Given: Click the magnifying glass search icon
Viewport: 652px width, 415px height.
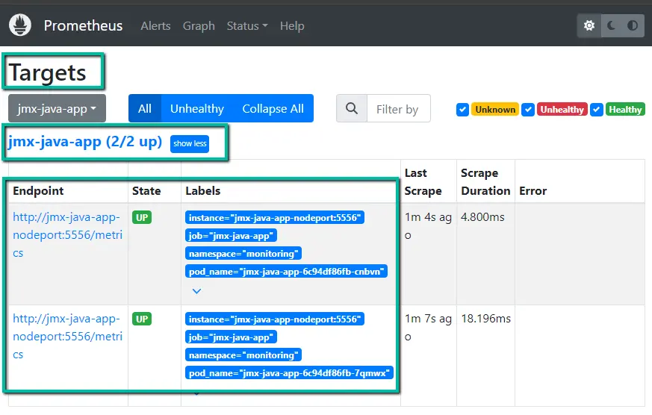Looking at the screenshot, I should click(351, 109).
